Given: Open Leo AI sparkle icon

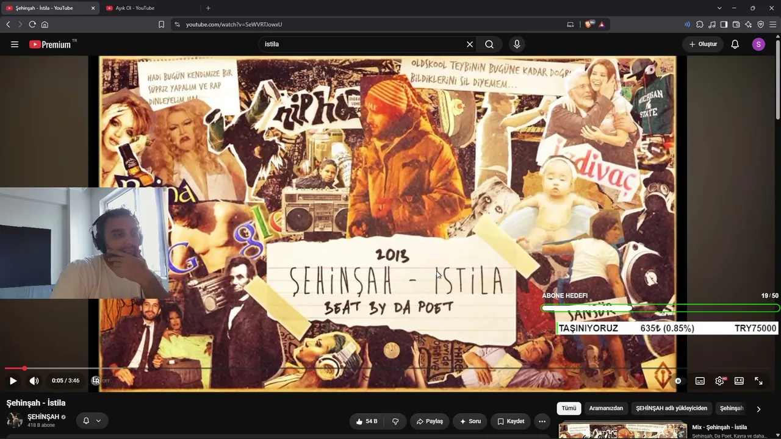Looking at the screenshot, I should coord(748,24).
